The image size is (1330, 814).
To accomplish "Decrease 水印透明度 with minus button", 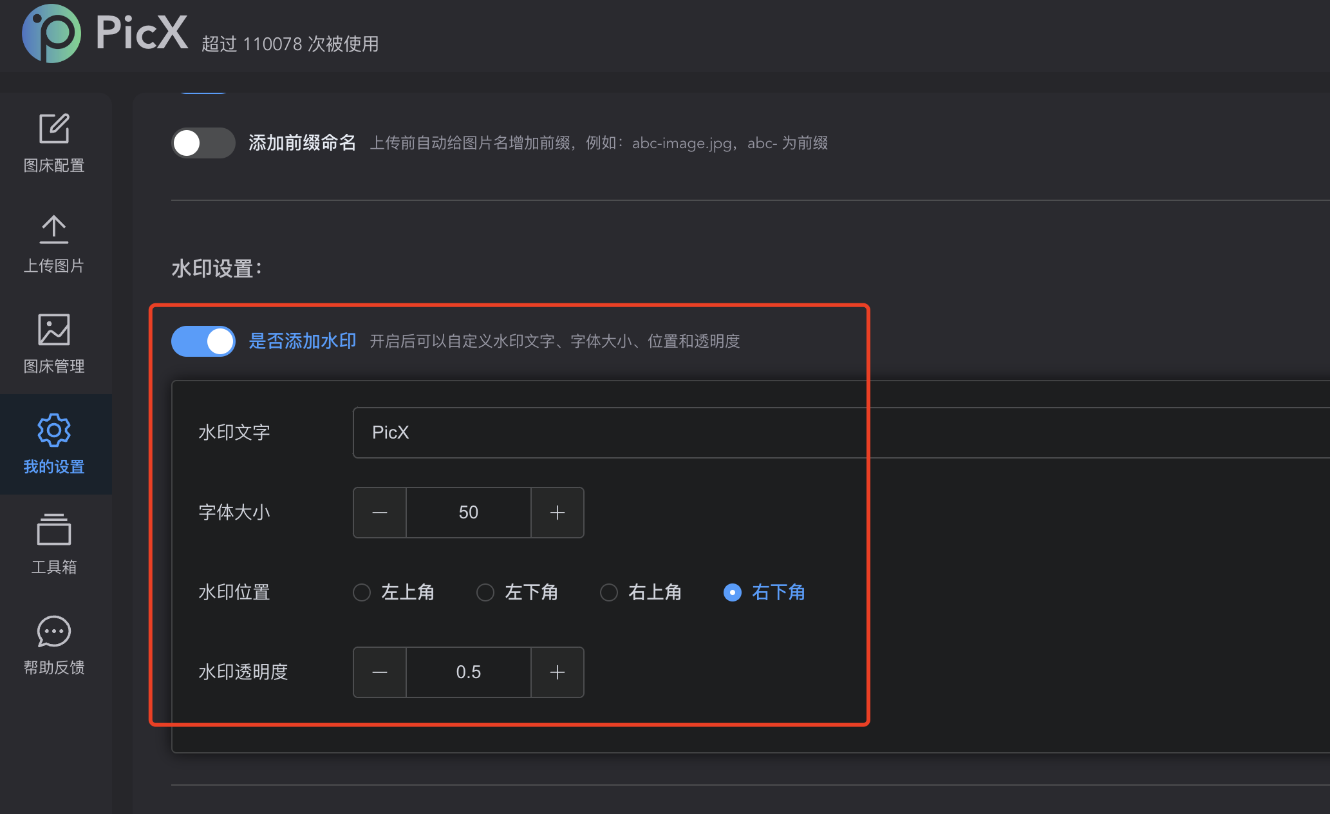I will pyautogui.click(x=380, y=672).
